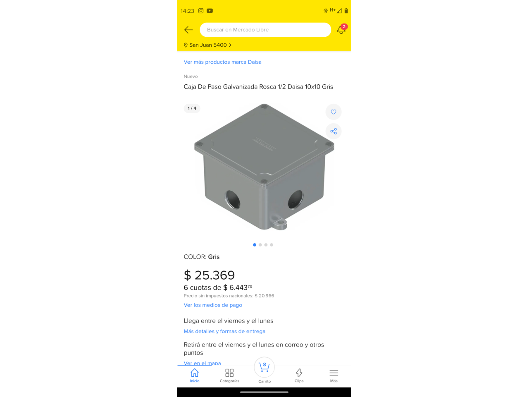Go to the Inicio home tab
529x397 pixels.
point(195,375)
